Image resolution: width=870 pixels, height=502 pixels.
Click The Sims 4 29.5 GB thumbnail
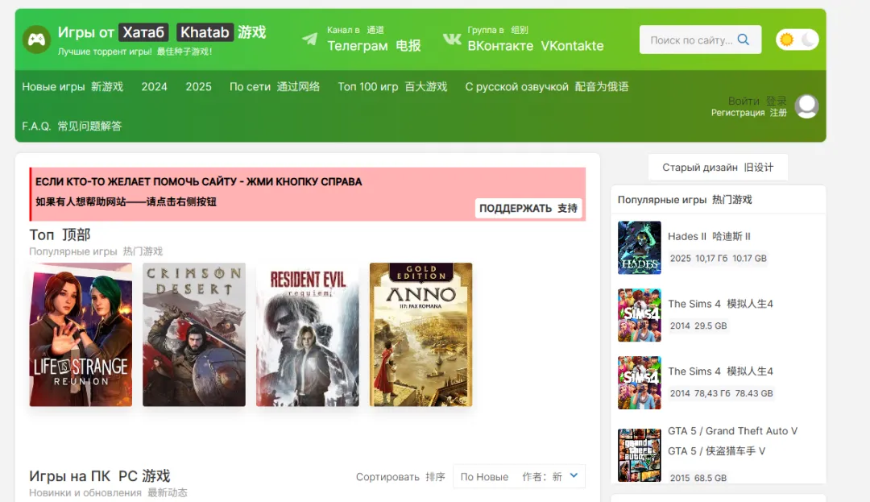pos(639,315)
